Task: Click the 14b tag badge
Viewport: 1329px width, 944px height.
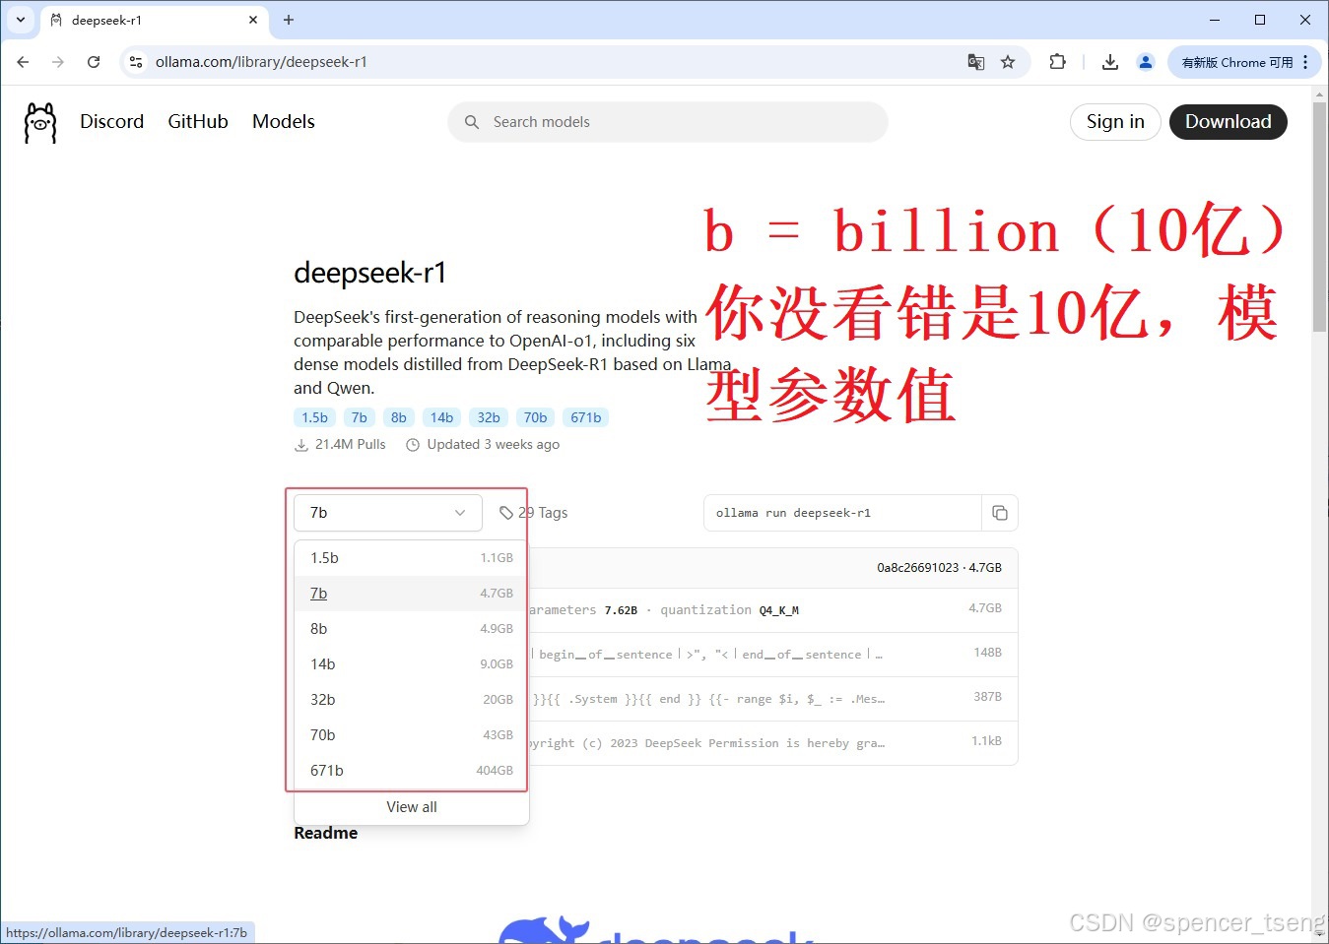Action: tap(442, 417)
